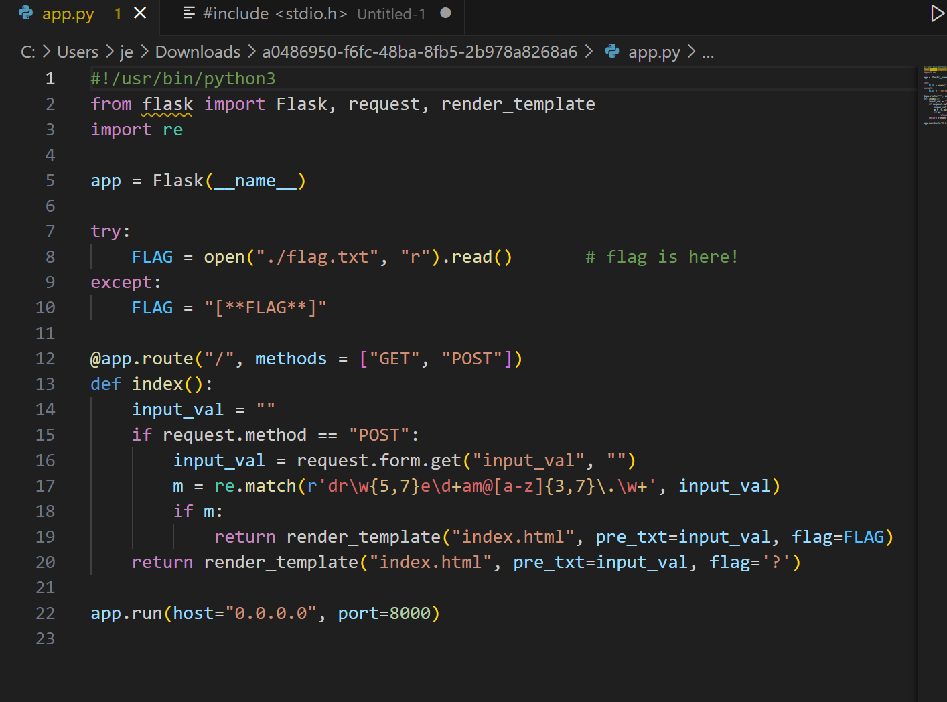Viewport: 947px width, 702px height.
Task: Click the unsaved changes dot on Untitled-1
Action: point(445,12)
